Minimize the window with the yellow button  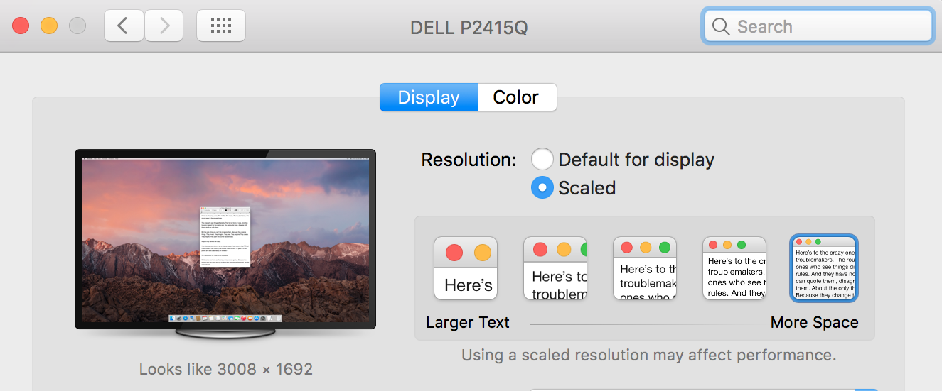(x=49, y=26)
